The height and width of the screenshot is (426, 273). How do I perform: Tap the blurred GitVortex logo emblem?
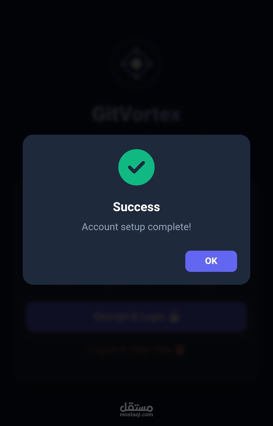(x=136, y=63)
